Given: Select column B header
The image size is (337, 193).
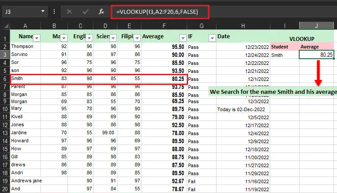Looking at the screenshot, I should point(54,26).
